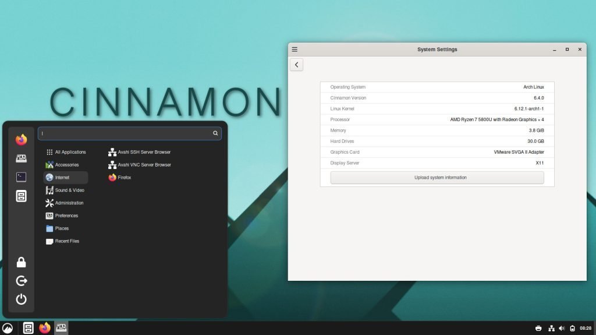
Task: Go back in System Settings
Action: coord(296,65)
